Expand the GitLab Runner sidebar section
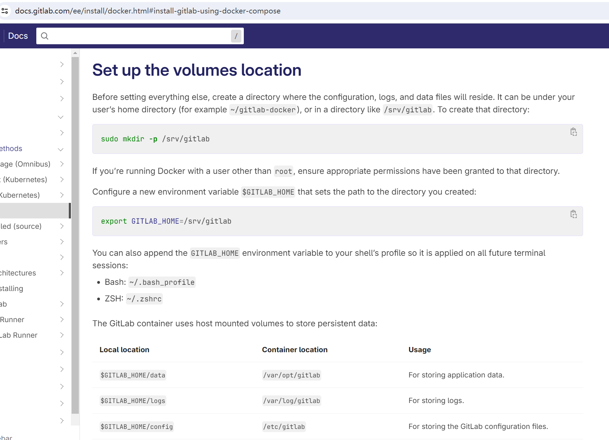The width and height of the screenshot is (609, 440). 62,335
